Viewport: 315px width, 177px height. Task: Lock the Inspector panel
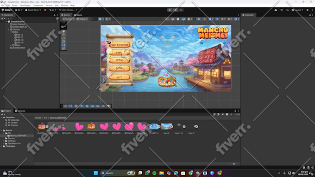(x=309, y=15)
